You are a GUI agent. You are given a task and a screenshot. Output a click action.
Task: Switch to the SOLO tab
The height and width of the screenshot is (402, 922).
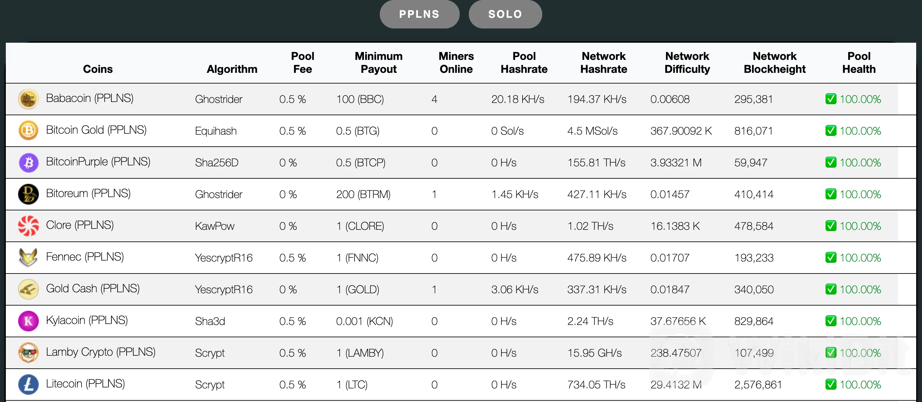click(505, 14)
